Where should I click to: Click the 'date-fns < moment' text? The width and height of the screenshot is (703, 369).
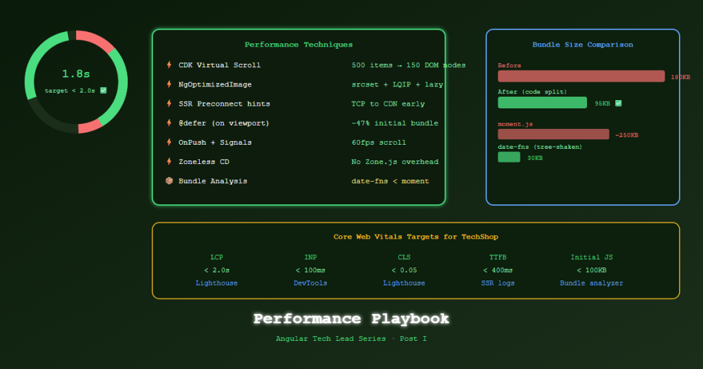click(x=390, y=181)
